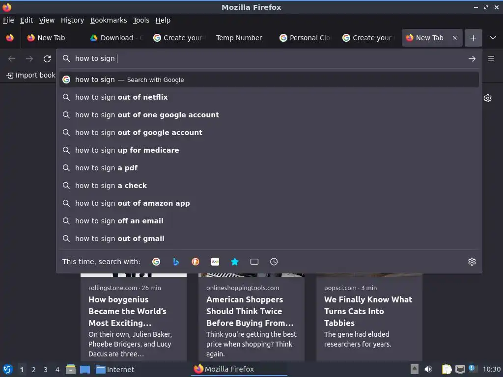This screenshot has height=377, width=503.
Task: Search this time with Google icon
Action: tap(156, 262)
